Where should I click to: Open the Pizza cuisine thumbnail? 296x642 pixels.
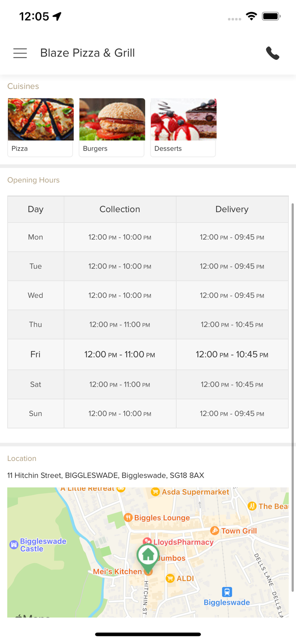41,127
